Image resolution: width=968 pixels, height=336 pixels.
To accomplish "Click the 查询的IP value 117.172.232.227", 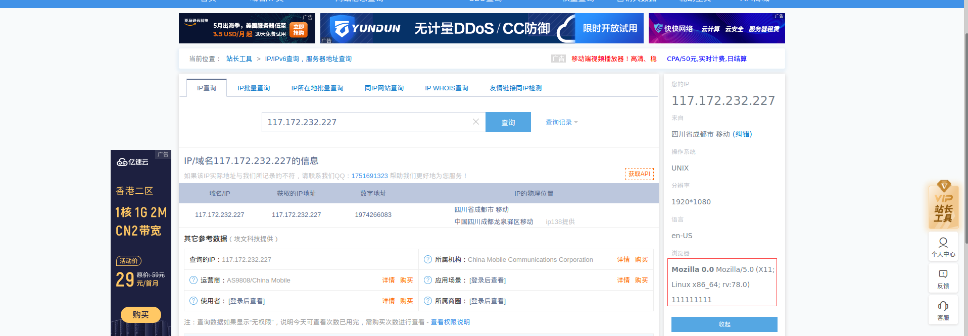I will pos(247,260).
